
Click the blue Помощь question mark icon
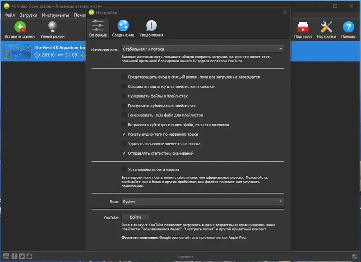click(x=348, y=27)
